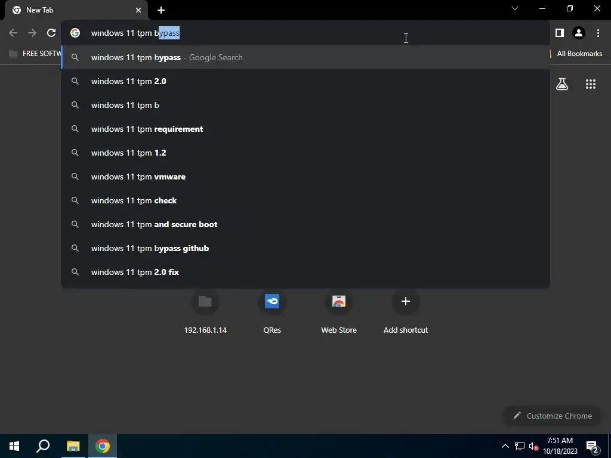The width and height of the screenshot is (611, 458).
Task: Choose the suggestion 'windows 11 tpm 2.0 fix'
Action: [305, 272]
